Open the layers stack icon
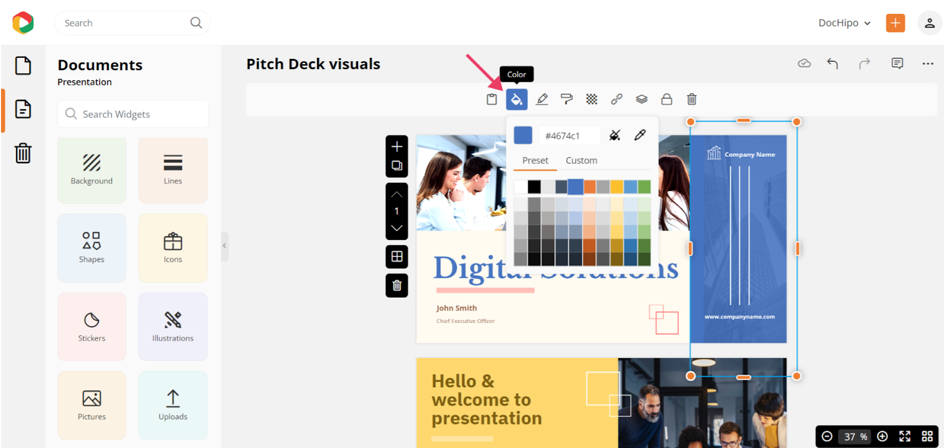 [641, 100]
